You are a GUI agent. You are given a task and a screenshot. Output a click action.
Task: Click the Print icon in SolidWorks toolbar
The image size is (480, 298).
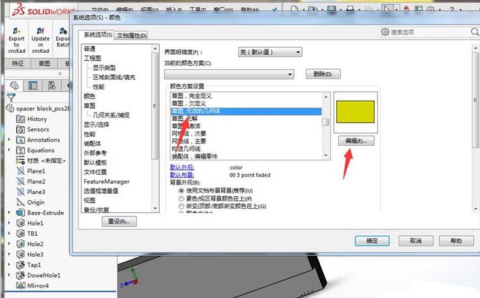click(x=350, y=9)
